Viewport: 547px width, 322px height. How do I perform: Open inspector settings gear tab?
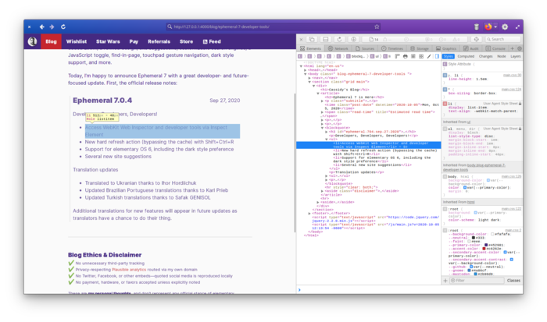click(x=520, y=48)
